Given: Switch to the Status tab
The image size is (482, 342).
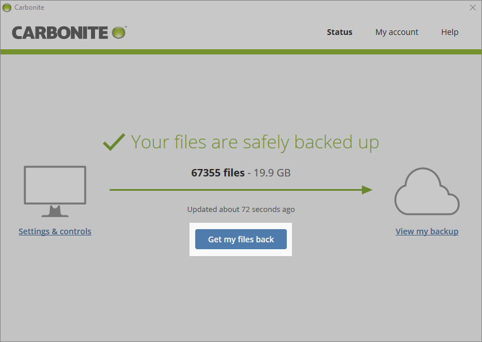Looking at the screenshot, I should [x=339, y=32].
